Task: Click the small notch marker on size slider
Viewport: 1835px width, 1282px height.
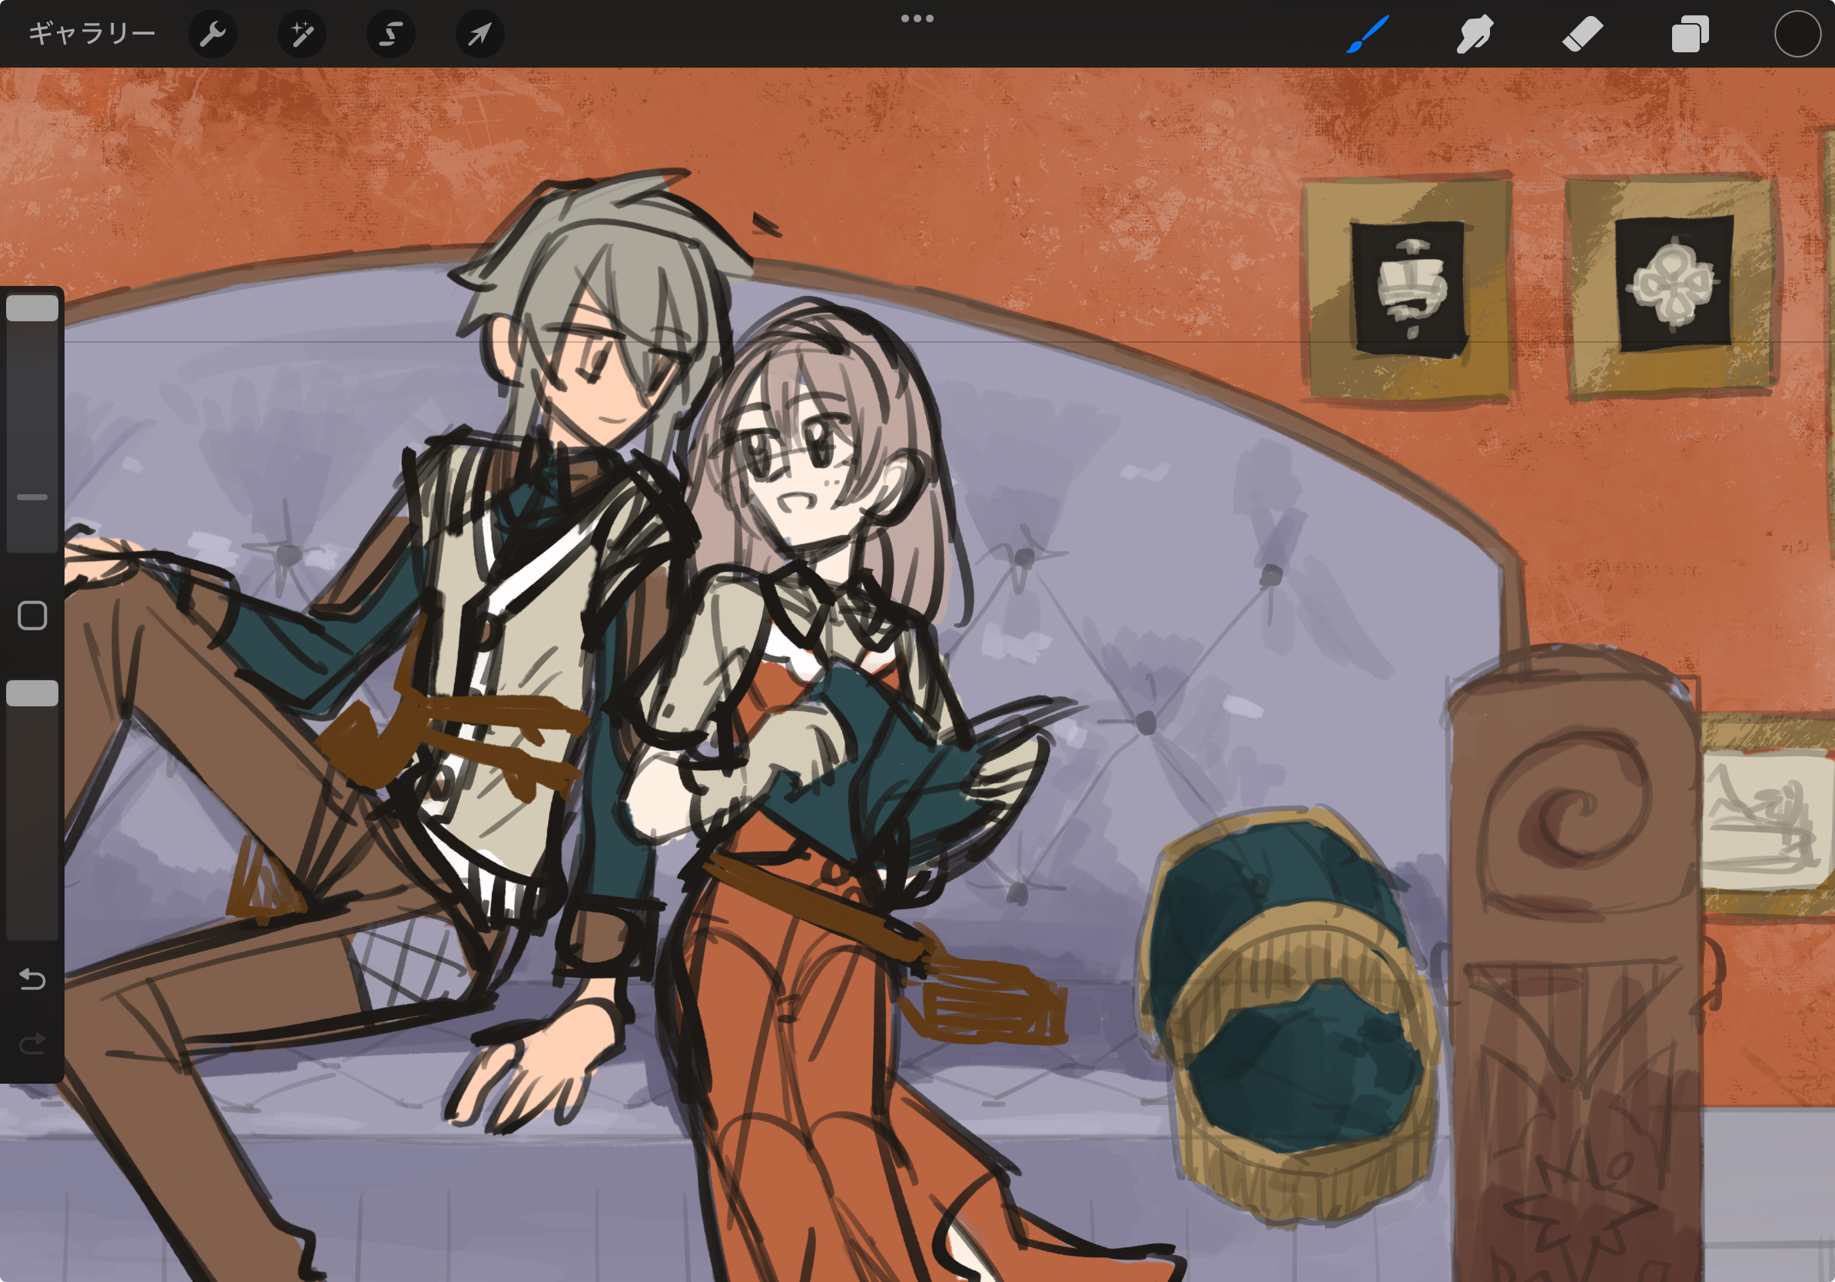Action: click(x=32, y=497)
